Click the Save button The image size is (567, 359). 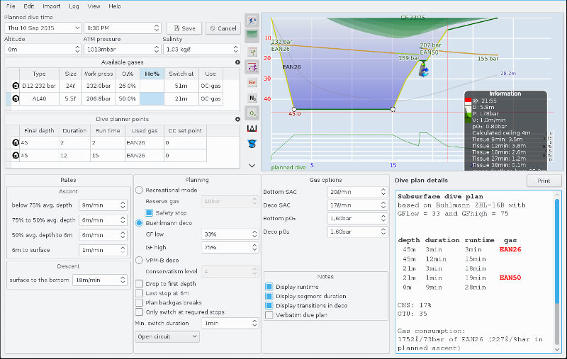click(x=184, y=28)
